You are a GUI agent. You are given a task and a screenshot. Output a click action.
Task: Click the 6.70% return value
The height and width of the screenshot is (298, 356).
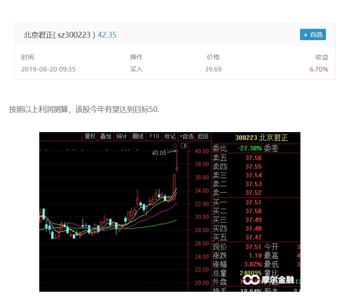click(319, 69)
